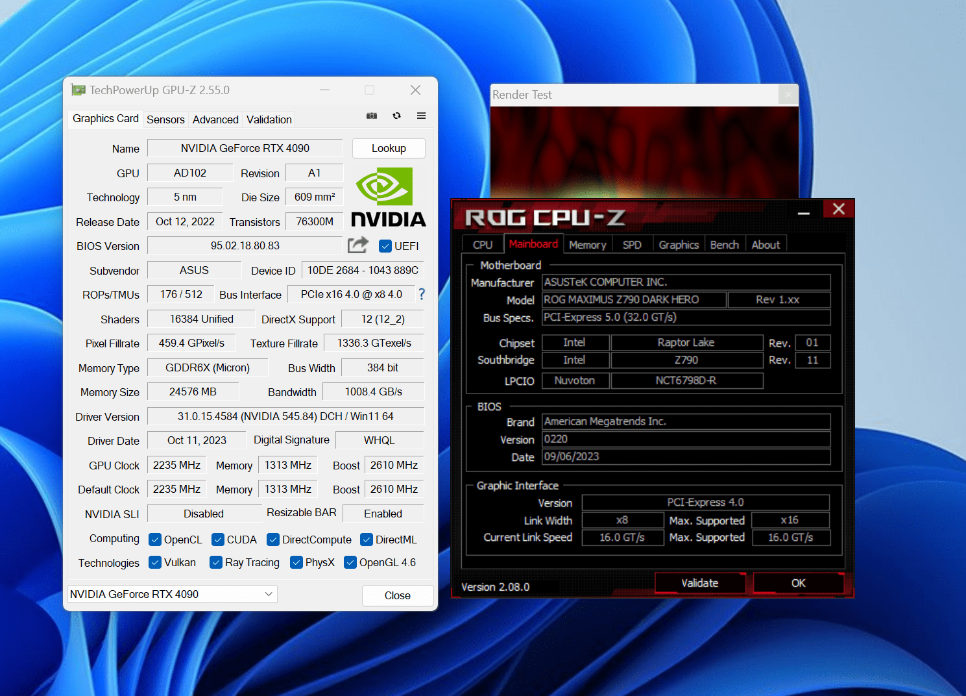Switch to the Sensors tab in GPU-Z
Screen dimensions: 966x696
tap(165, 119)
